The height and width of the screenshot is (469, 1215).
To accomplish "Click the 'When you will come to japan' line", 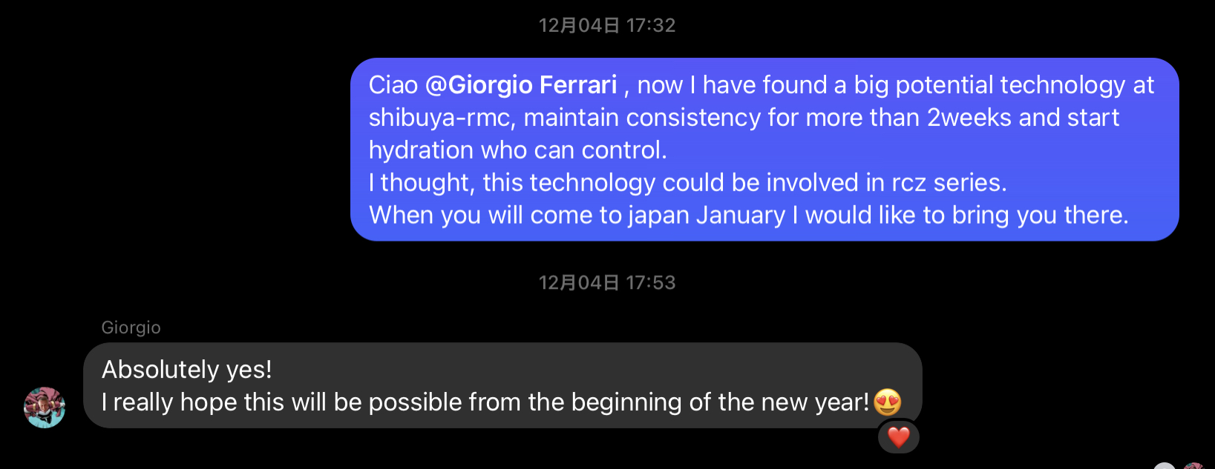I will pyautogui.click(x=749, y=216).
